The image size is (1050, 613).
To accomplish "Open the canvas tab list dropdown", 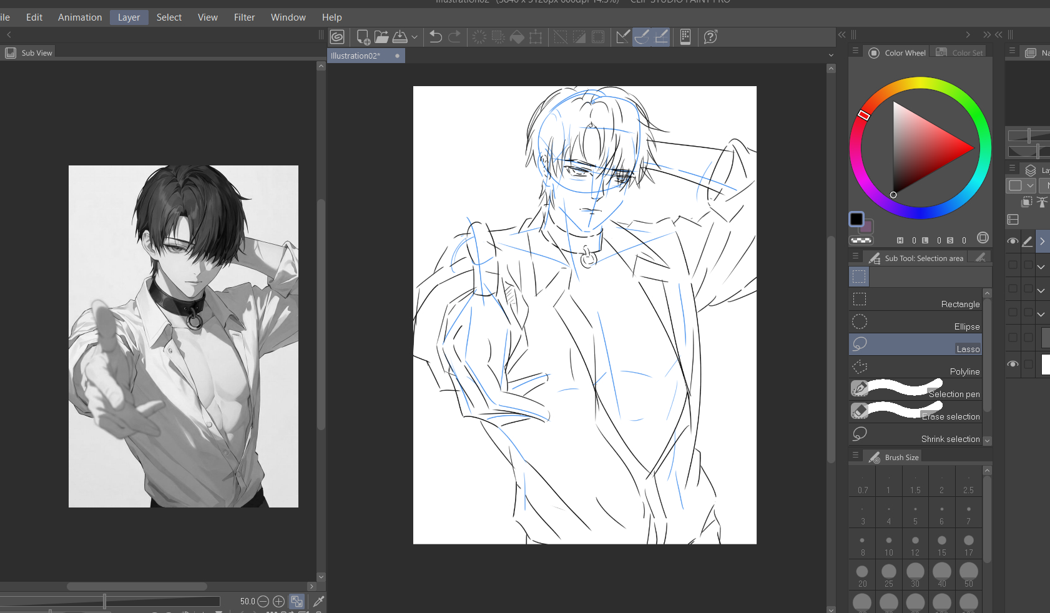I will (x=831, y=56).
